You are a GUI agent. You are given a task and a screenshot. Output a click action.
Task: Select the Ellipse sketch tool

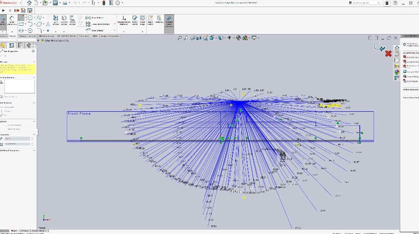[x=39, y=24]
